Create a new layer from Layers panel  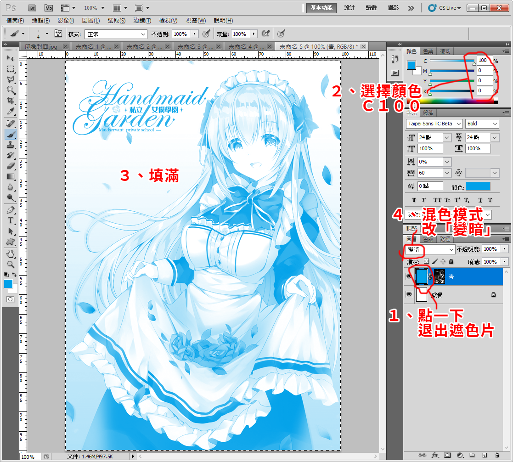485,455
